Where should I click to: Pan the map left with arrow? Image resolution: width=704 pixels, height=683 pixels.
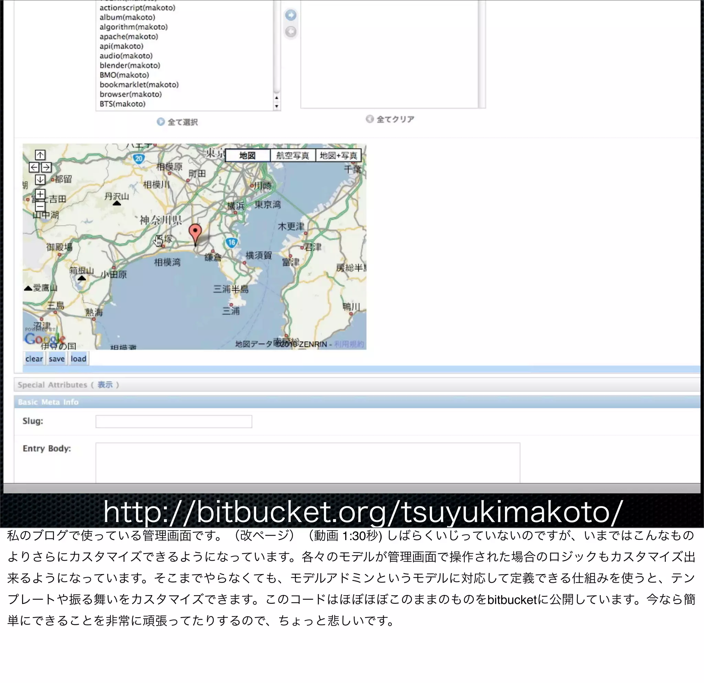coord(34,167)
